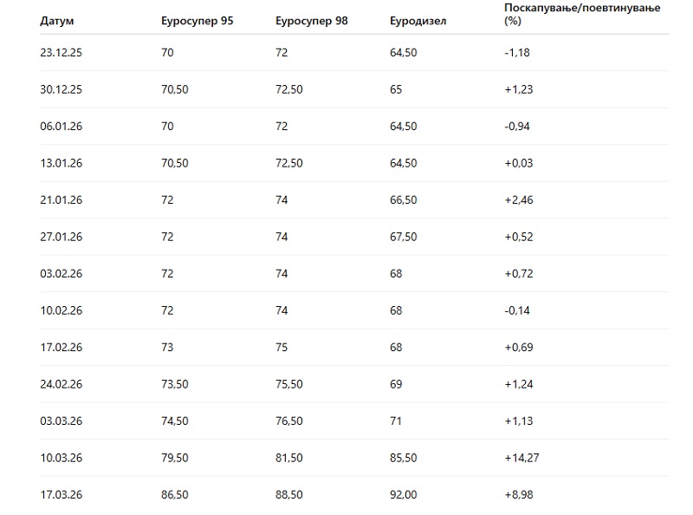
Task: Click the date 17.03.26
Action: point(61,495)
